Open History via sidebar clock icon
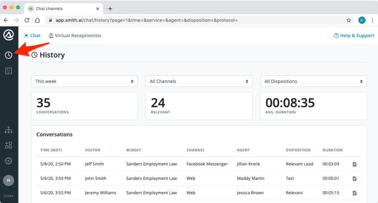This screenshot has height=203, width=378. (8, 55)
